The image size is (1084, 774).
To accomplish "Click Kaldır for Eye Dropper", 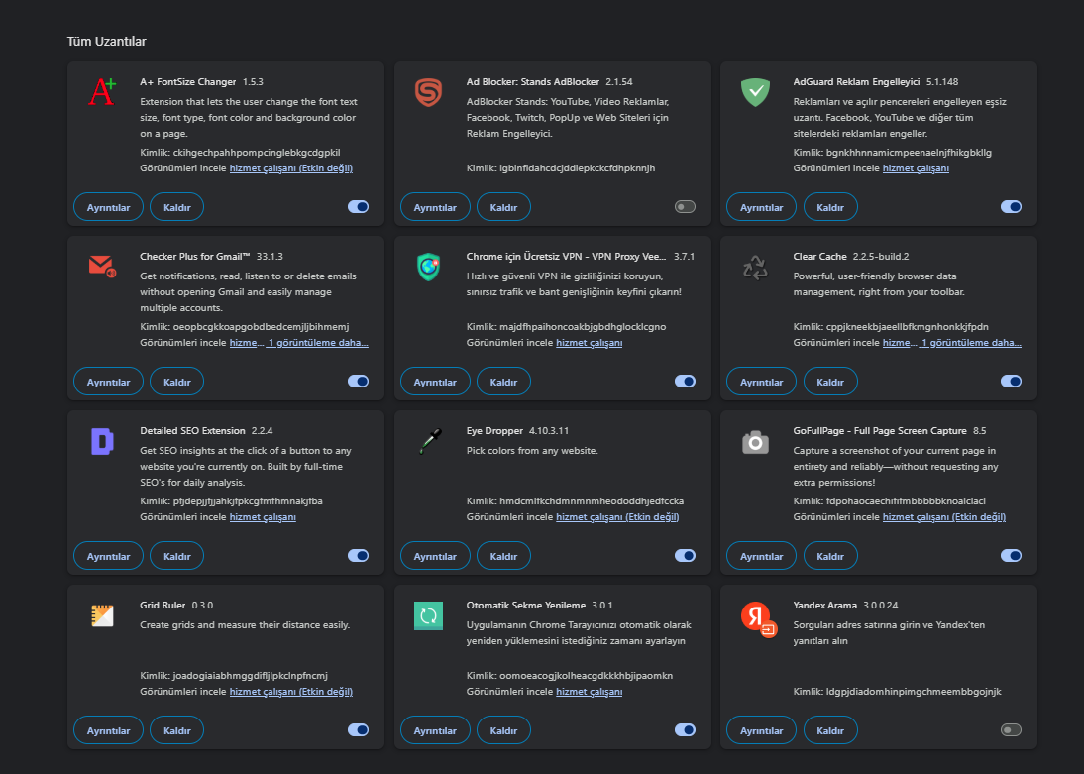I will click(x=503, y=555).
